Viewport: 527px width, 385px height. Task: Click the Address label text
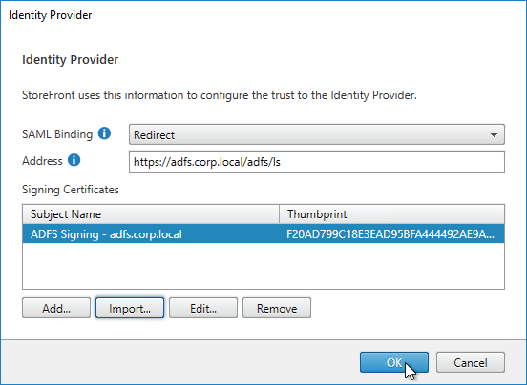pyautogui.click(x=42, y=161)
